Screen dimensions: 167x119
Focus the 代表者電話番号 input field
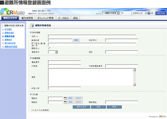pyautogui.click(x=122, y=66)
